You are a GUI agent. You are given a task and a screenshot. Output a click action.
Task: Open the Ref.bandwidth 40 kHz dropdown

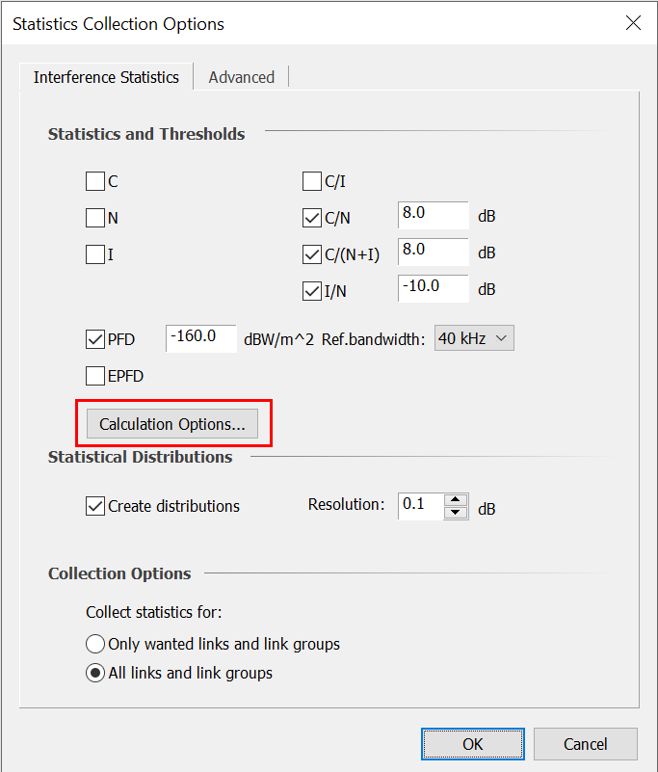(474, 338)
